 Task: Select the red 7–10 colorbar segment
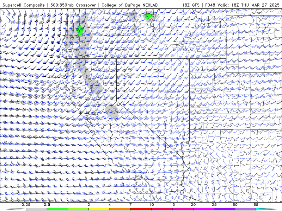[141, 209]
